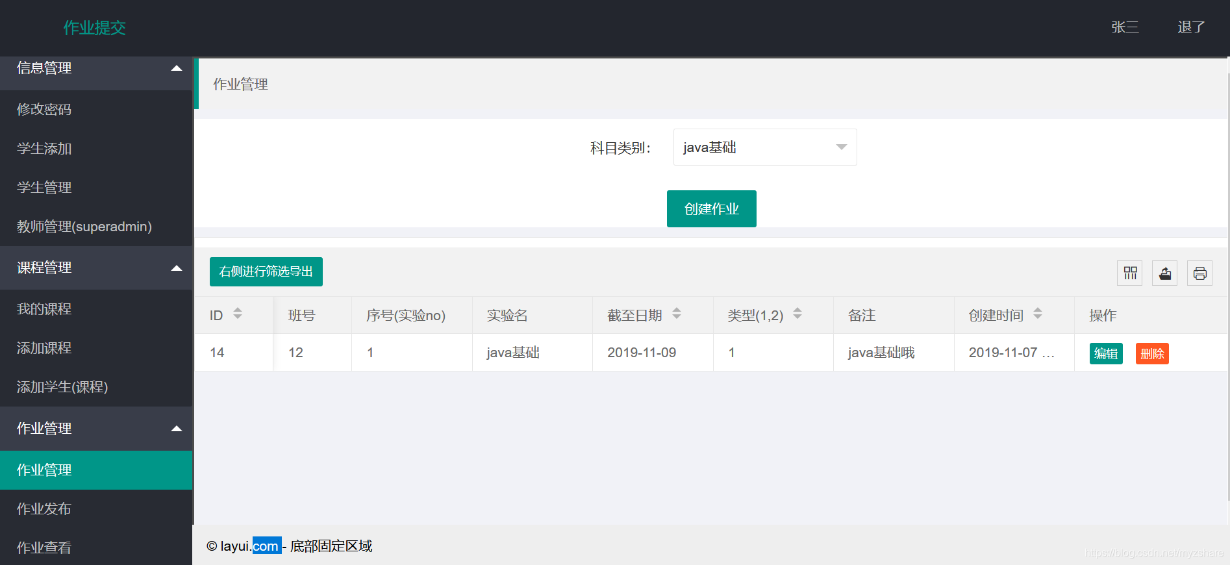Viewport: 1230px width, 565px height.
Task: Click the table print icon
Action: pyautogui.click(x=1200, y=273)
